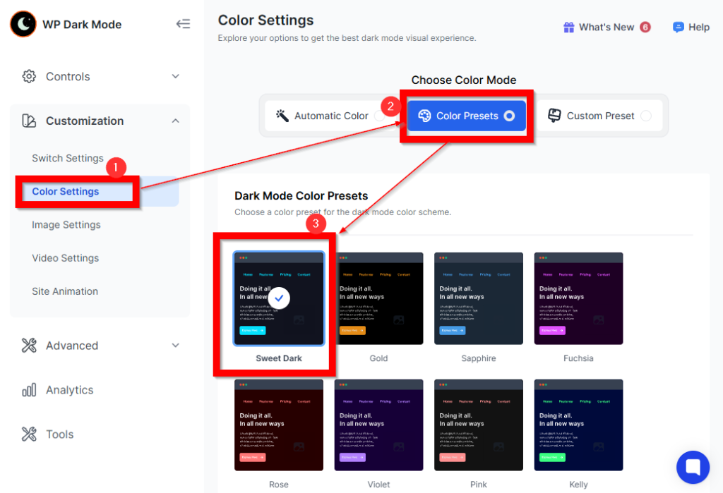Click the Analytics bar chart icon
Image resolution: width=723 pixels, height=493 pixels.
[x=29, y=390]
